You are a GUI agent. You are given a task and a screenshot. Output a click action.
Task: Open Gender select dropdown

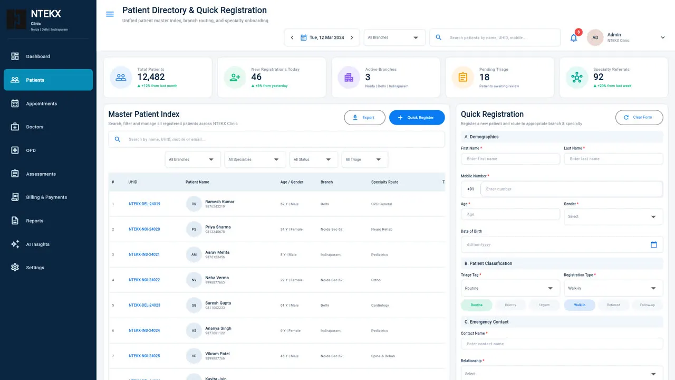[x=613, y=216]
